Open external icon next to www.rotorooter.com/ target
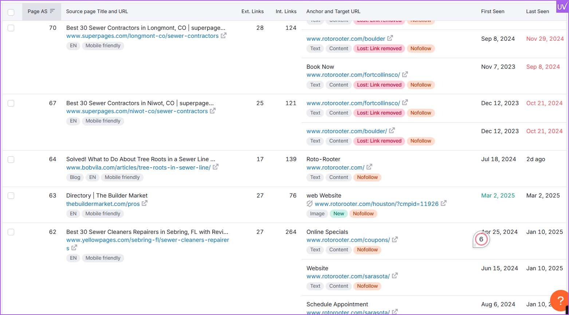The height and width of the screenshot is (315, 569). [369, 167]
